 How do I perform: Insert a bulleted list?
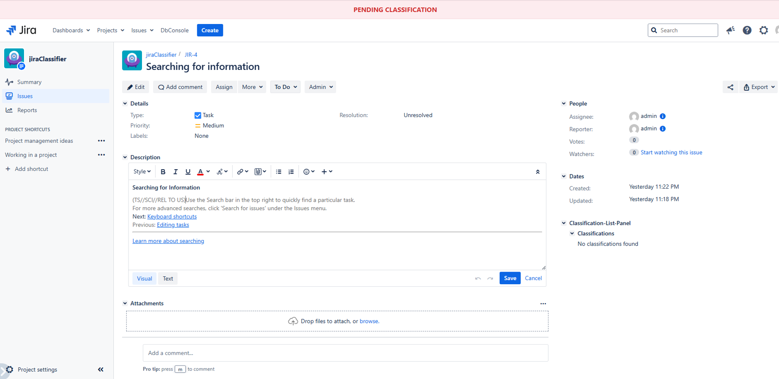(278, 171)
